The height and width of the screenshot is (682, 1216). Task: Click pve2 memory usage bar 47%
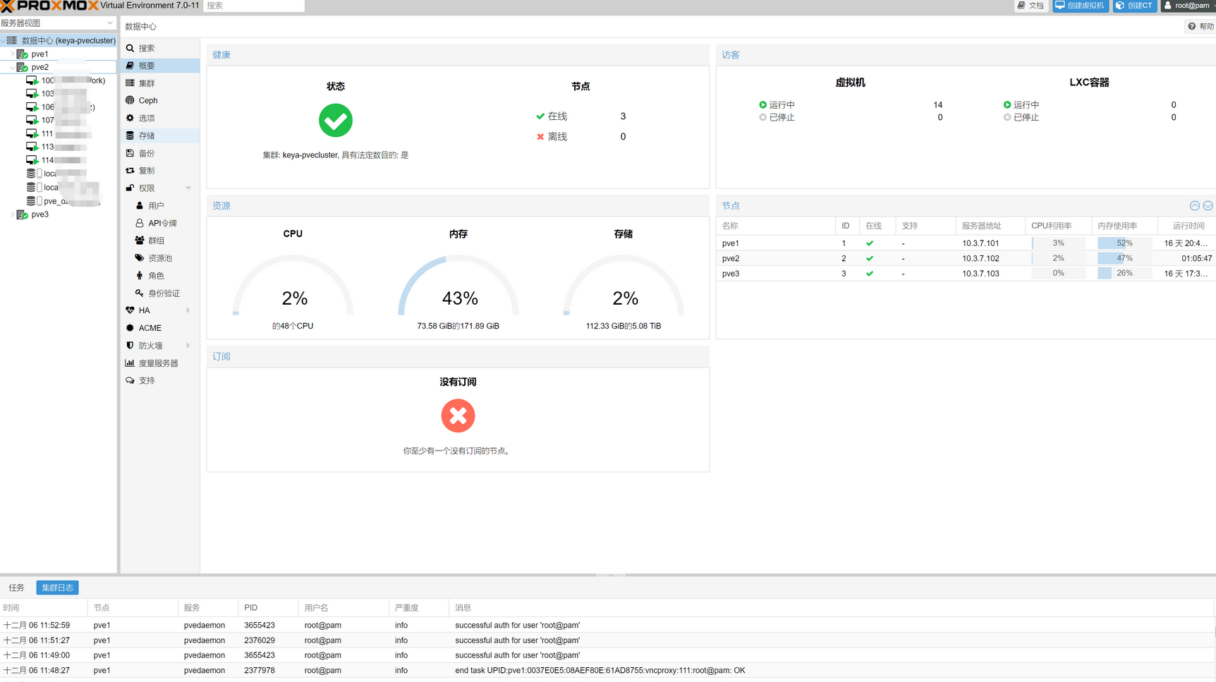1124,259
